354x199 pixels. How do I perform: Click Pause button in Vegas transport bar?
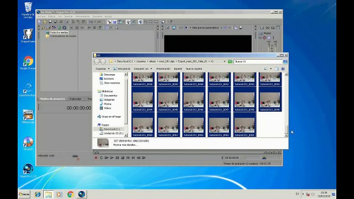pos(117,158)
